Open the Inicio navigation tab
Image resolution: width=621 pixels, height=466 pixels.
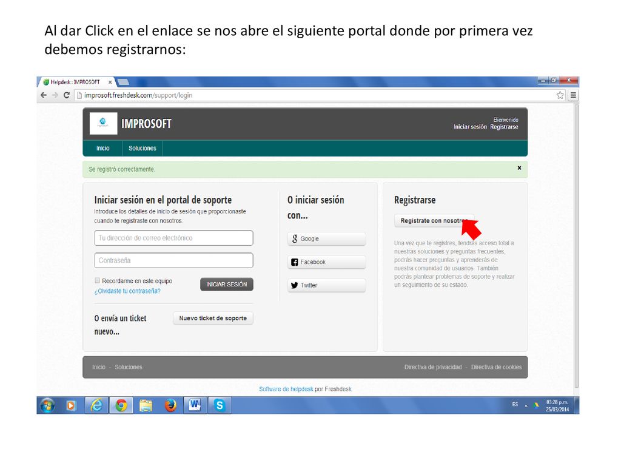point(102,148)
